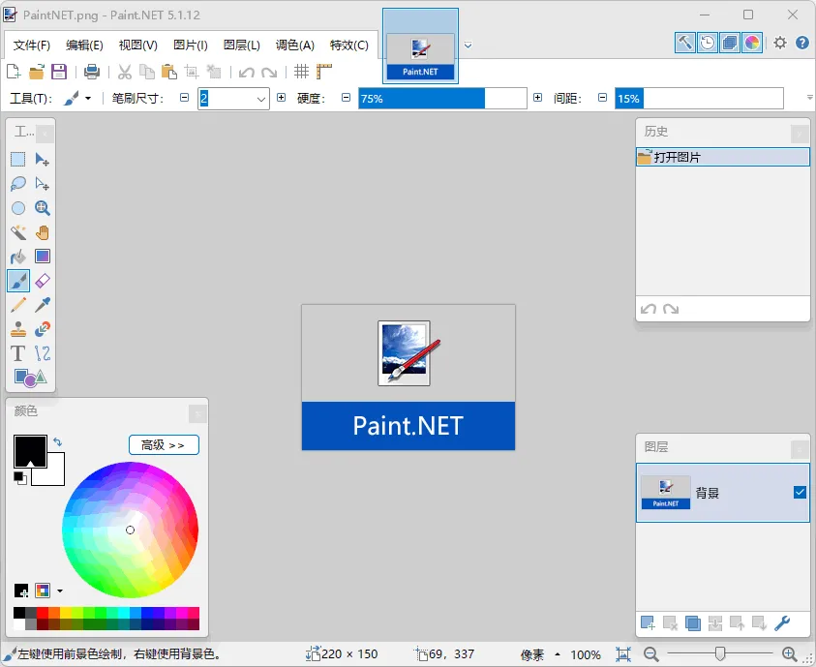Select the Paintbrush tool in toolbox
The image size is (816, 667).
pos(18,281)
